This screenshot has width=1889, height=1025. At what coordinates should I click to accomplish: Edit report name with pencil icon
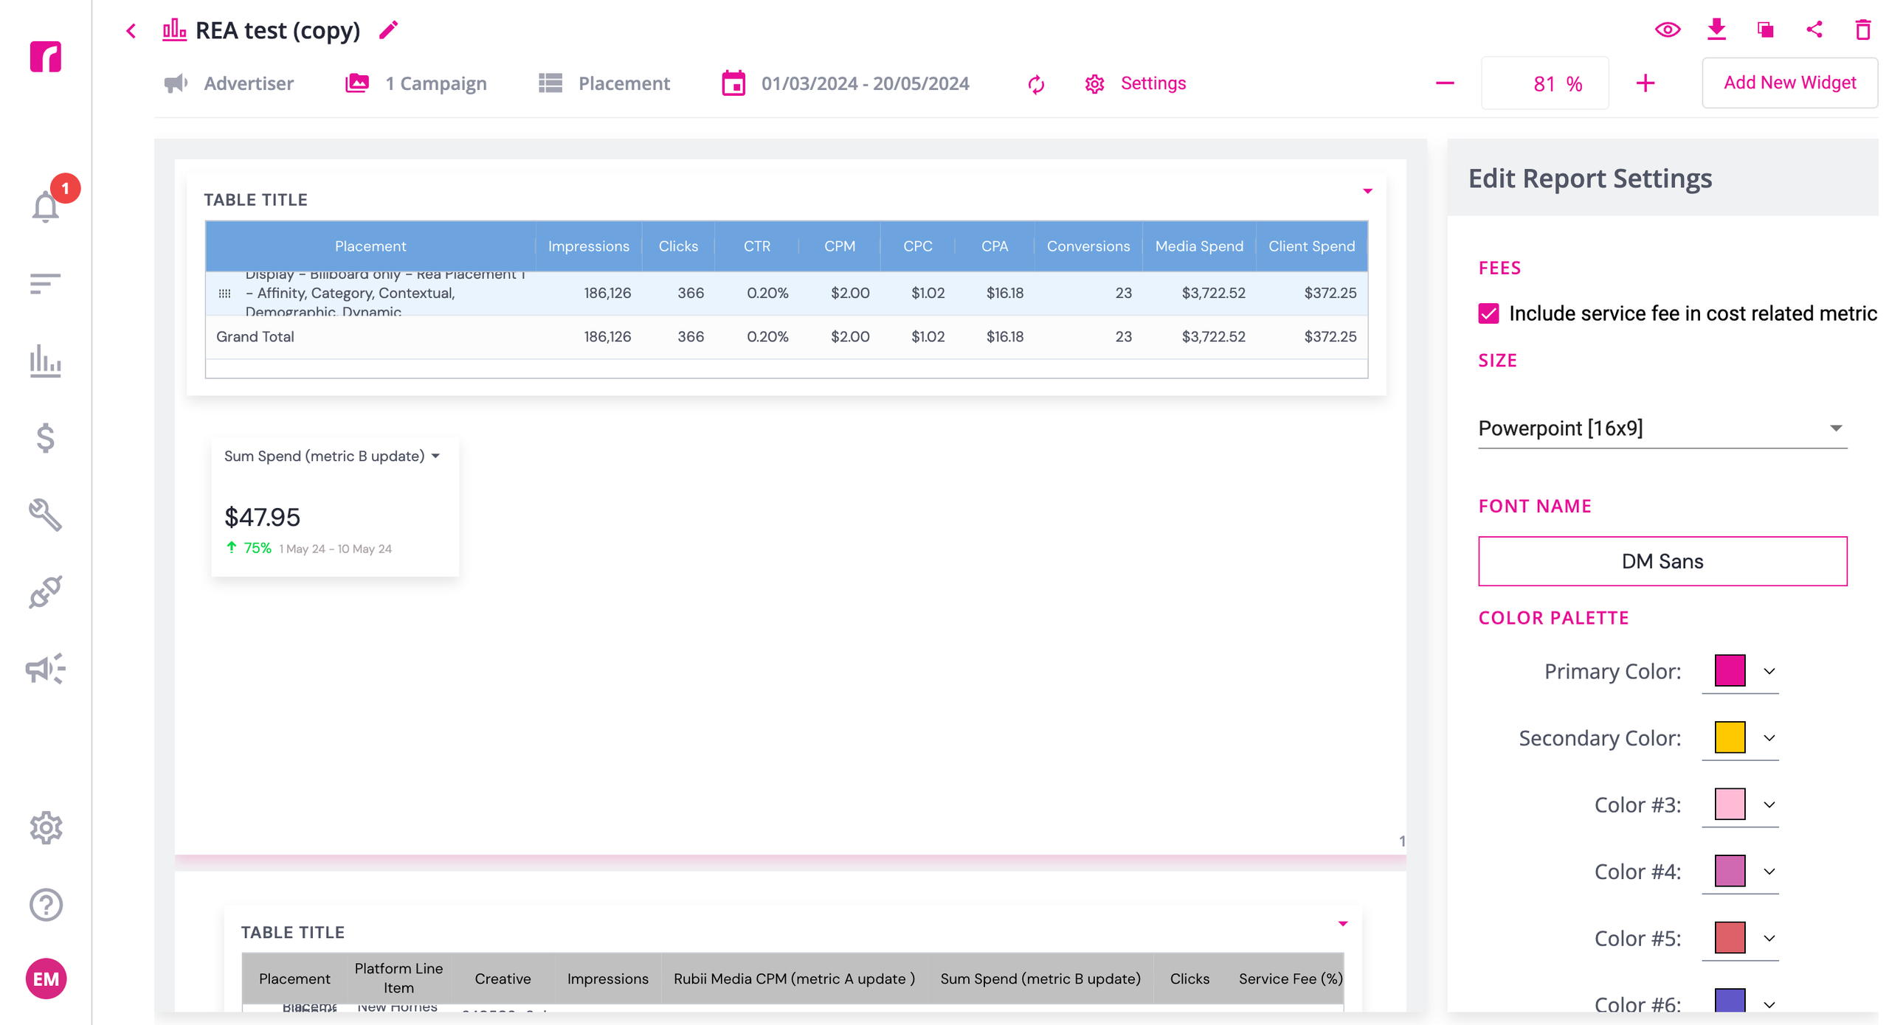coord(388,30)
